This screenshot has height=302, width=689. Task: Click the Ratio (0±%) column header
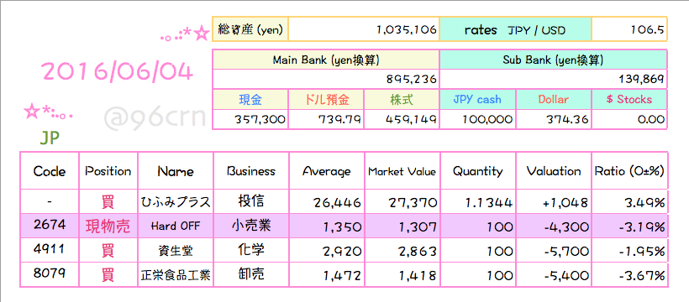(x=629, y=171)
